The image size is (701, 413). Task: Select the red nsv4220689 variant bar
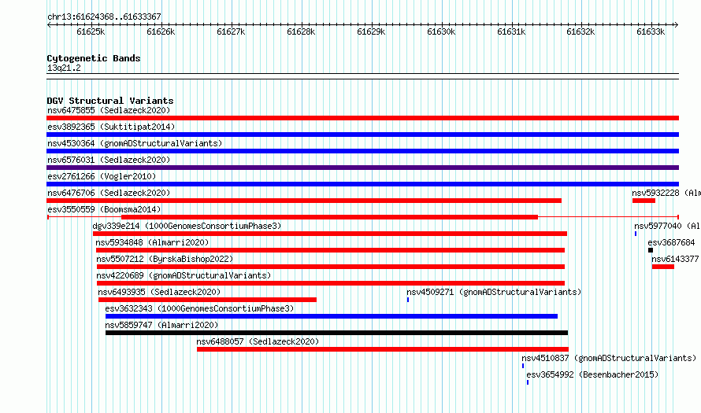pos(331,283)
